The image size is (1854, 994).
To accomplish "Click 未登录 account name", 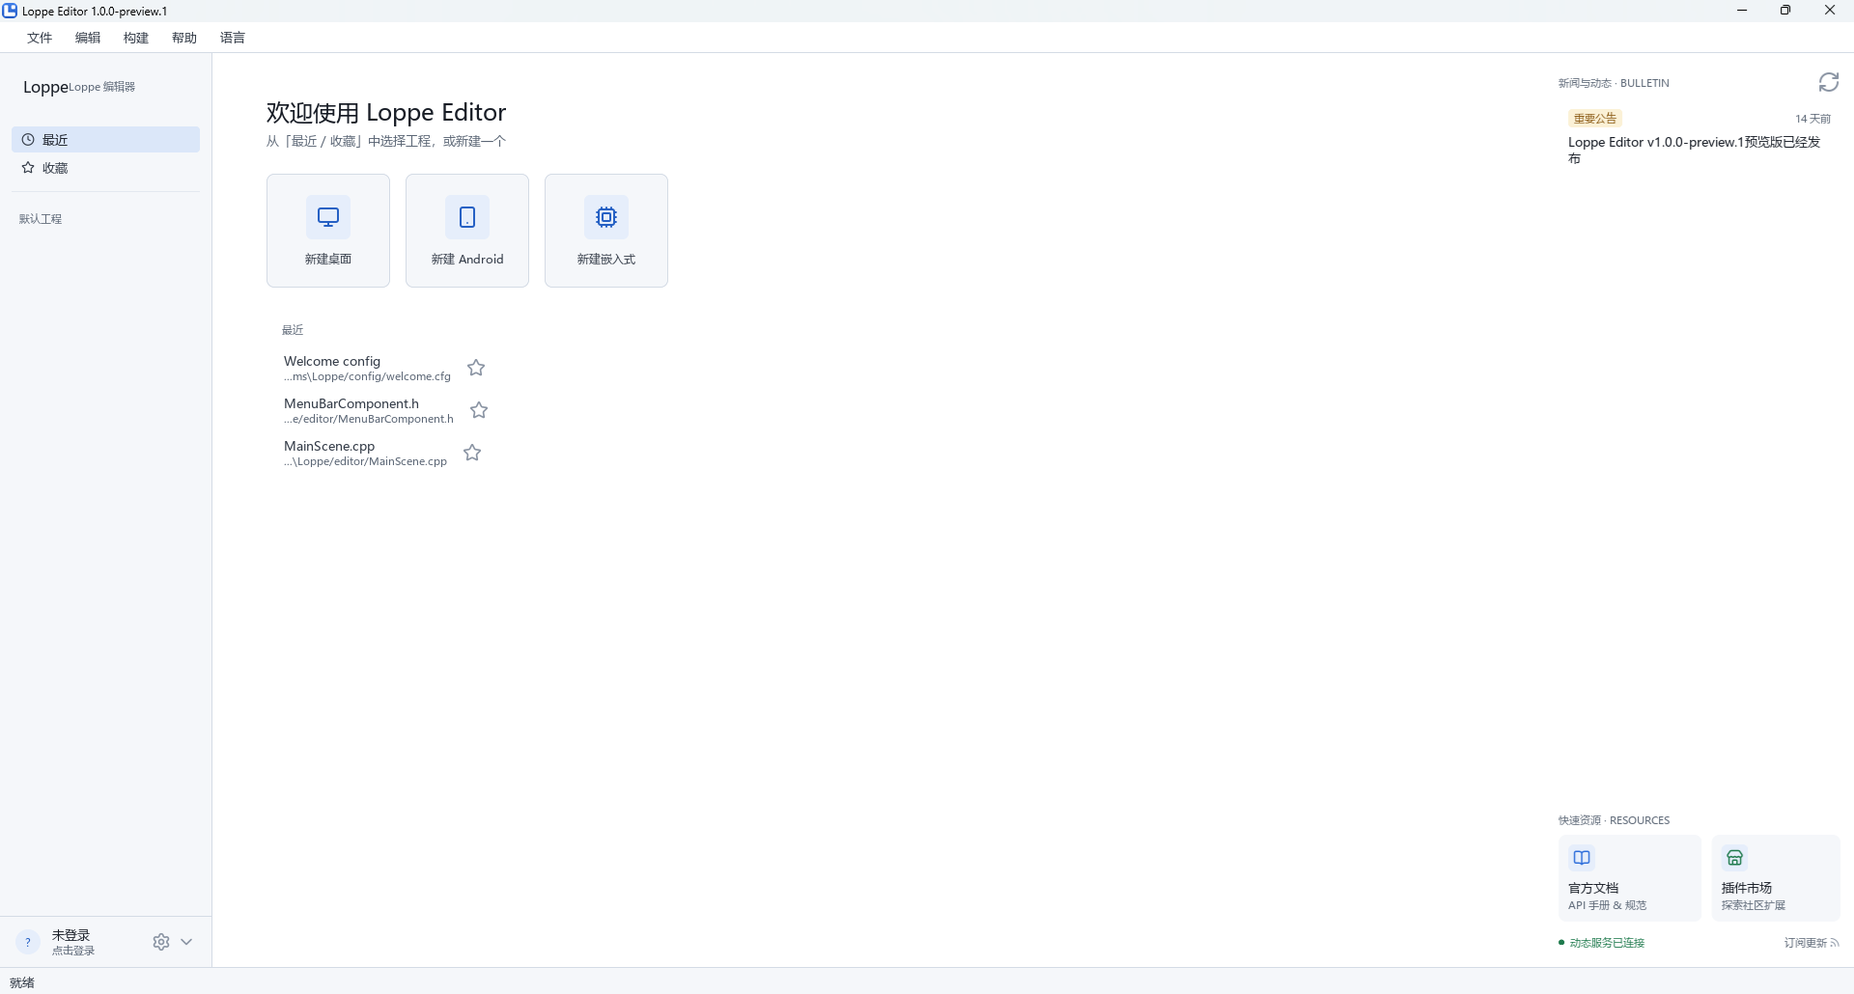I will pyautogui.click(x=70, y=935).
